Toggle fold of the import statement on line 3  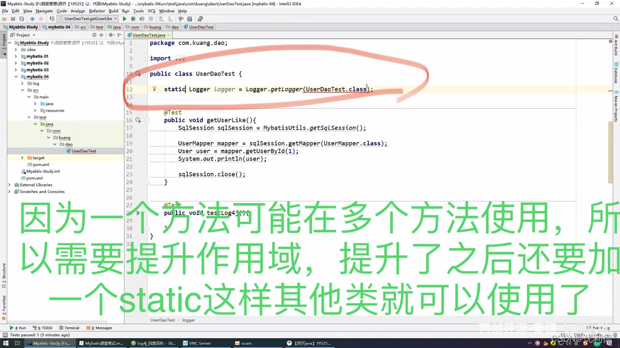click(147, 58)
